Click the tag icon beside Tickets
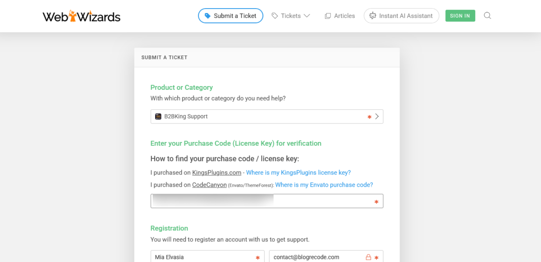Screen dimensions: 541x262 point(275,16)
